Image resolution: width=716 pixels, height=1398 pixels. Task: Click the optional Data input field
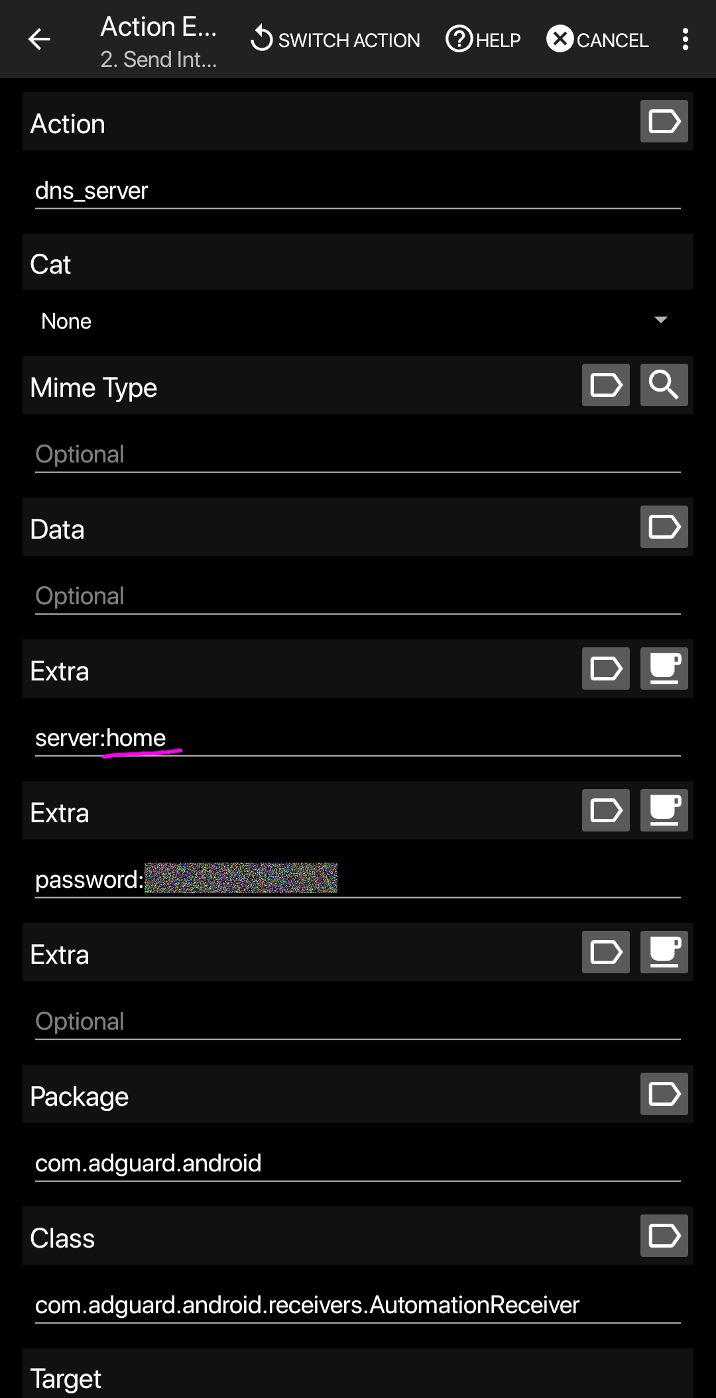point(265,595)
